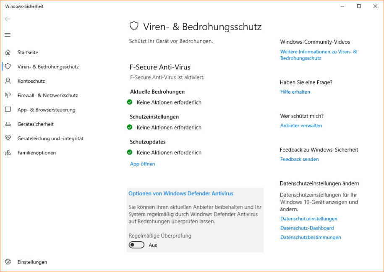Click Hilfe erhalten under Haben Sie eine Frage
Screen dimensions: 384x272
[295, 92]
